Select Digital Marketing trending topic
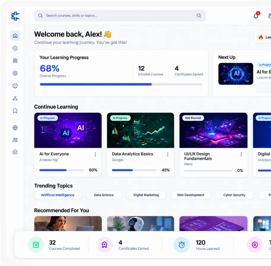271x266 pixels. (146, 195)
